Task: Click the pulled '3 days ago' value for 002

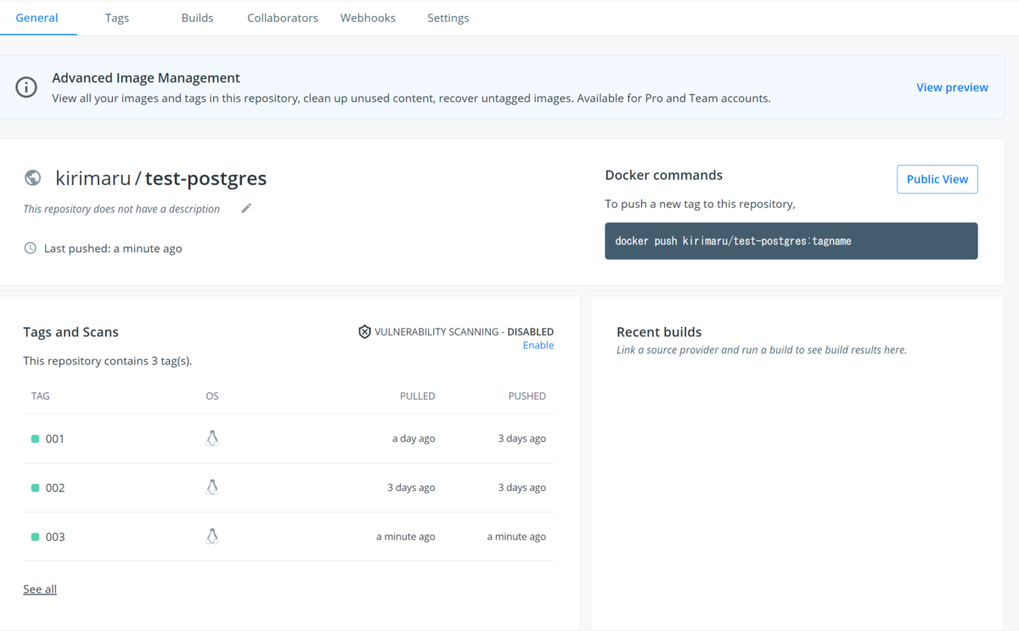Action: pos(411,488)
